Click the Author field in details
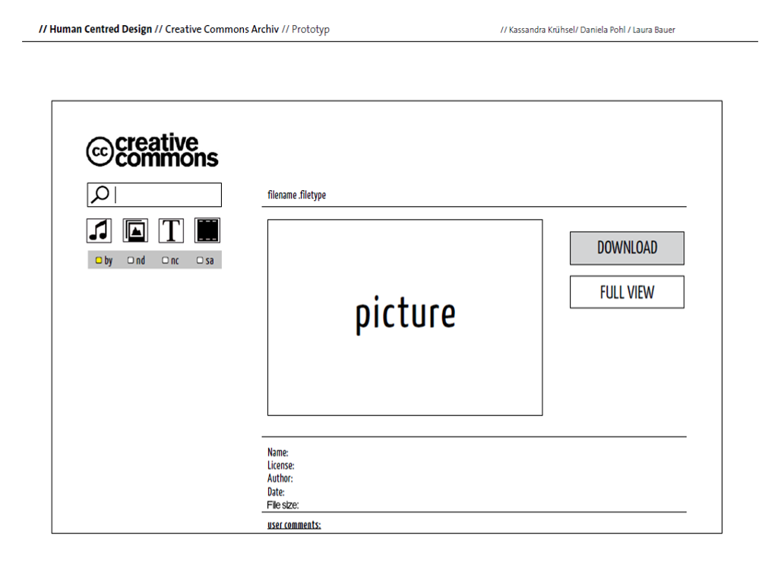Viewport: 778px width, 584px height. 280,478
